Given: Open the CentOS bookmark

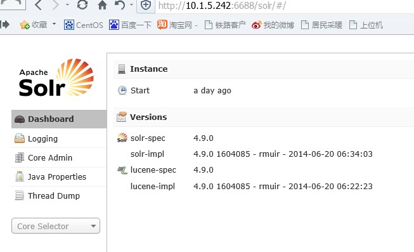Looking at the screenshot, I should tap(84, 25).
